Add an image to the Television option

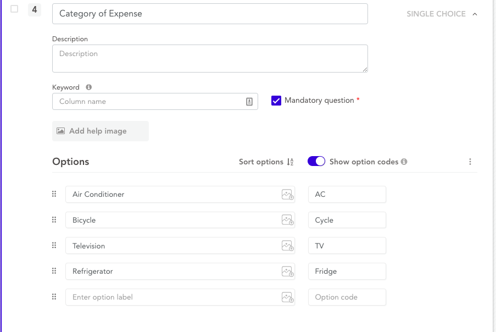[287, 246]
